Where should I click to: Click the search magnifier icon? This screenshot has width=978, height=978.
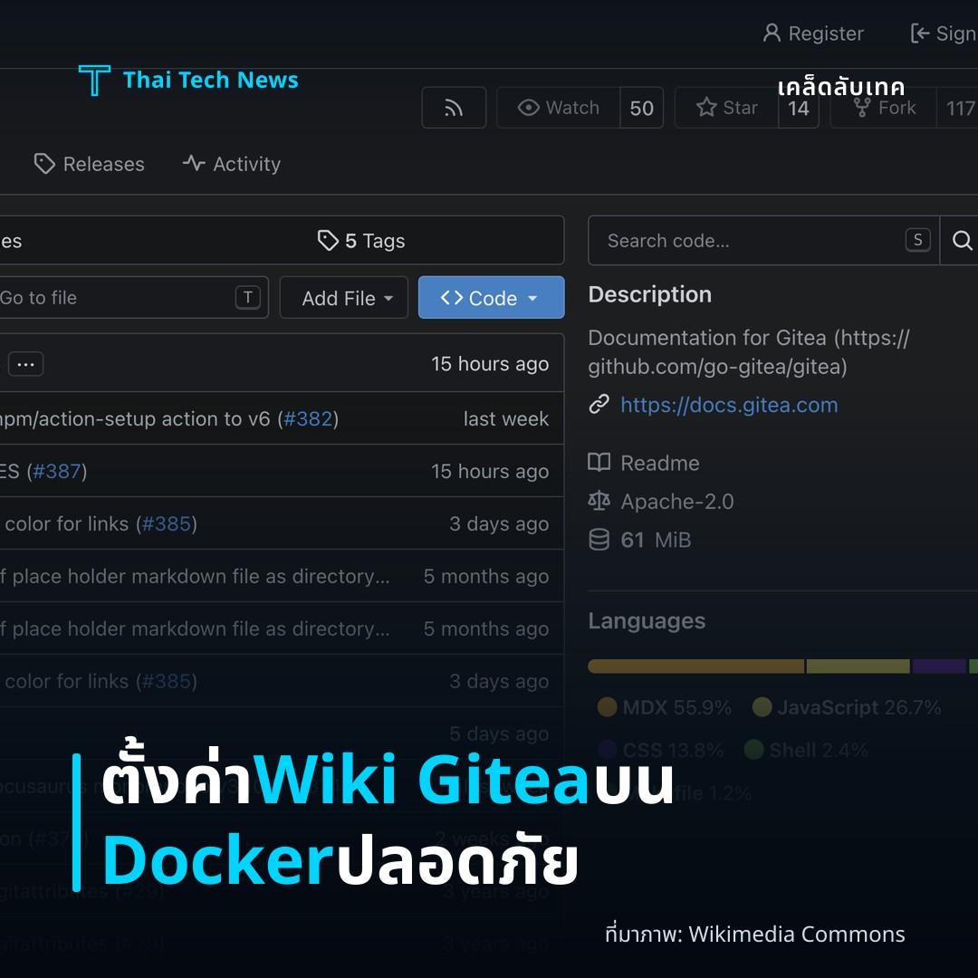(x=961, y=240)
